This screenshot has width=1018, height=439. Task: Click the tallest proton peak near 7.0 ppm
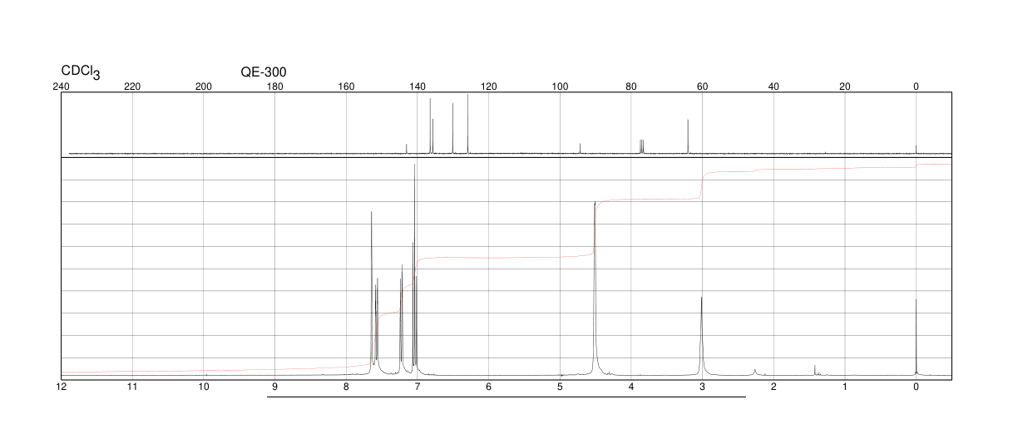415,269
